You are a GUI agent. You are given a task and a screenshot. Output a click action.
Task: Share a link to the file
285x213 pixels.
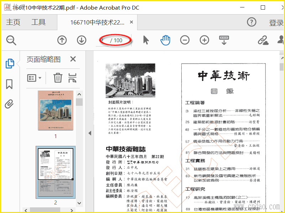pos(263,40)
